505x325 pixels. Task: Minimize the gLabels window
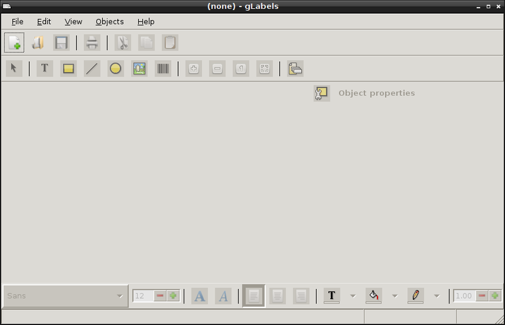[478, 7]
